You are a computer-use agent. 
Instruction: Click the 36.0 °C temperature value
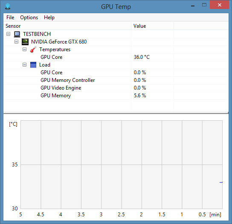(142, 57)
